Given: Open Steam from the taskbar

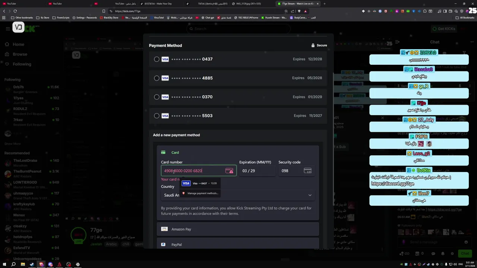Looking at the screenshot, I should (x=32, y=264).
